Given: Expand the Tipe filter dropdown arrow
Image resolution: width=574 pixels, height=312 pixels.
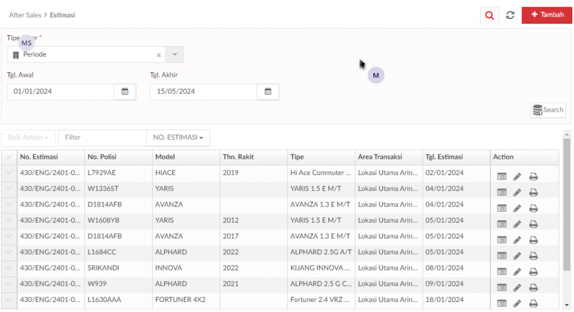Looking at the screenshot, I should pos(175,54).
